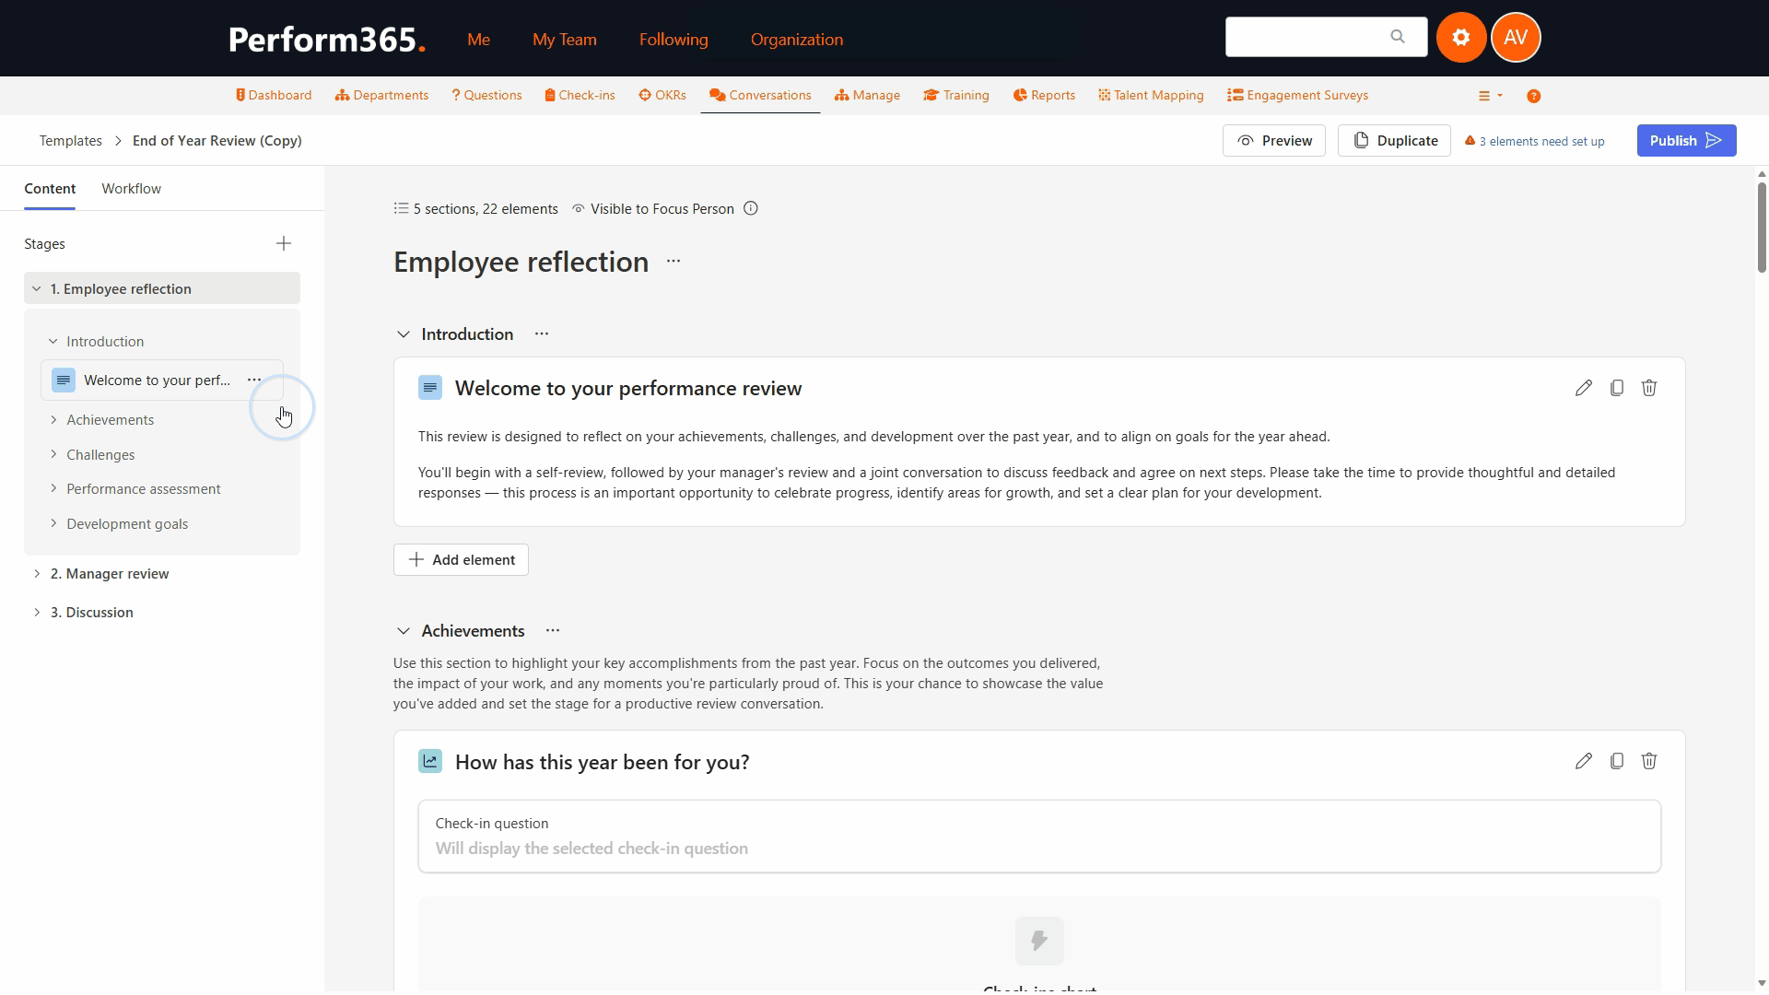
Task: Copy the Welcome to your performance review element
Action: 1616,388
